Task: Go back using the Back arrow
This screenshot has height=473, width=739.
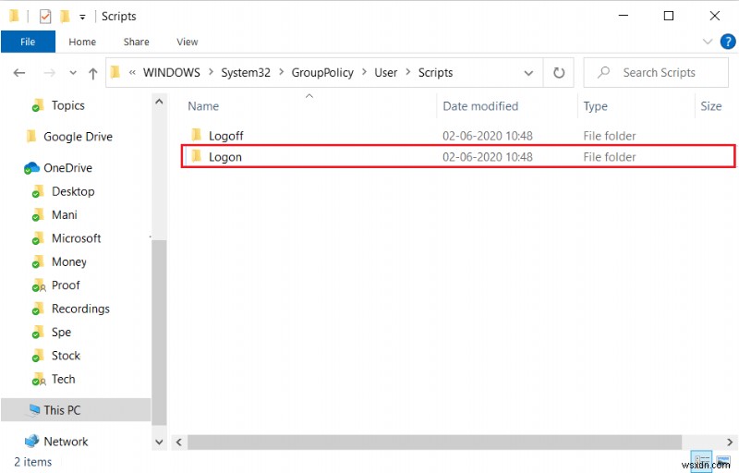Action: (x=19, y=73)
